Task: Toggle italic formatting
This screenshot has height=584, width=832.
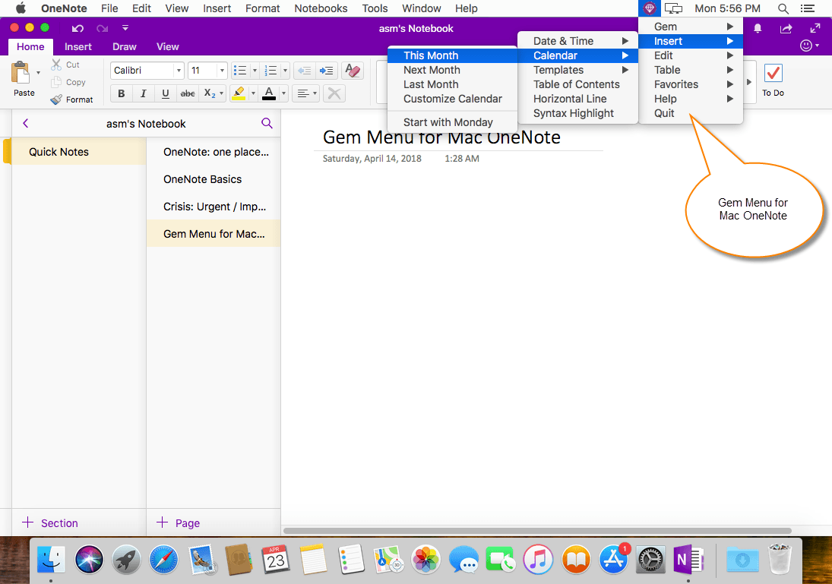Action: (x=143, y=94)
